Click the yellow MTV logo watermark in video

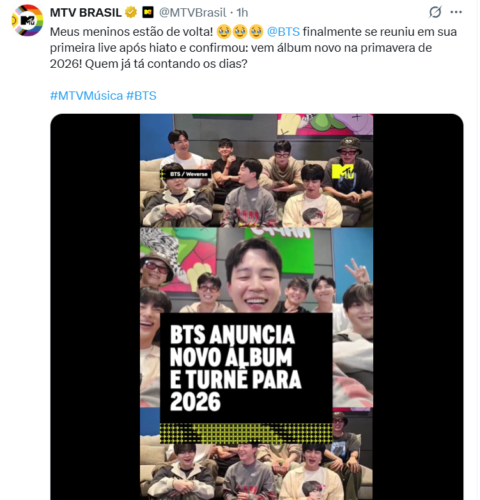tap(343, 172)
